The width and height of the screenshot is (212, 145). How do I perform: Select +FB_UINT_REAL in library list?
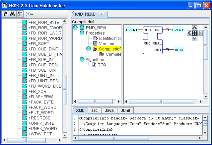coord(44,81)
